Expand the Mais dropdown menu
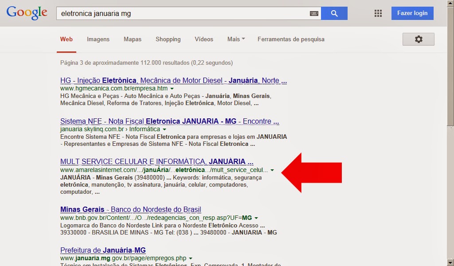 [236, 39]
